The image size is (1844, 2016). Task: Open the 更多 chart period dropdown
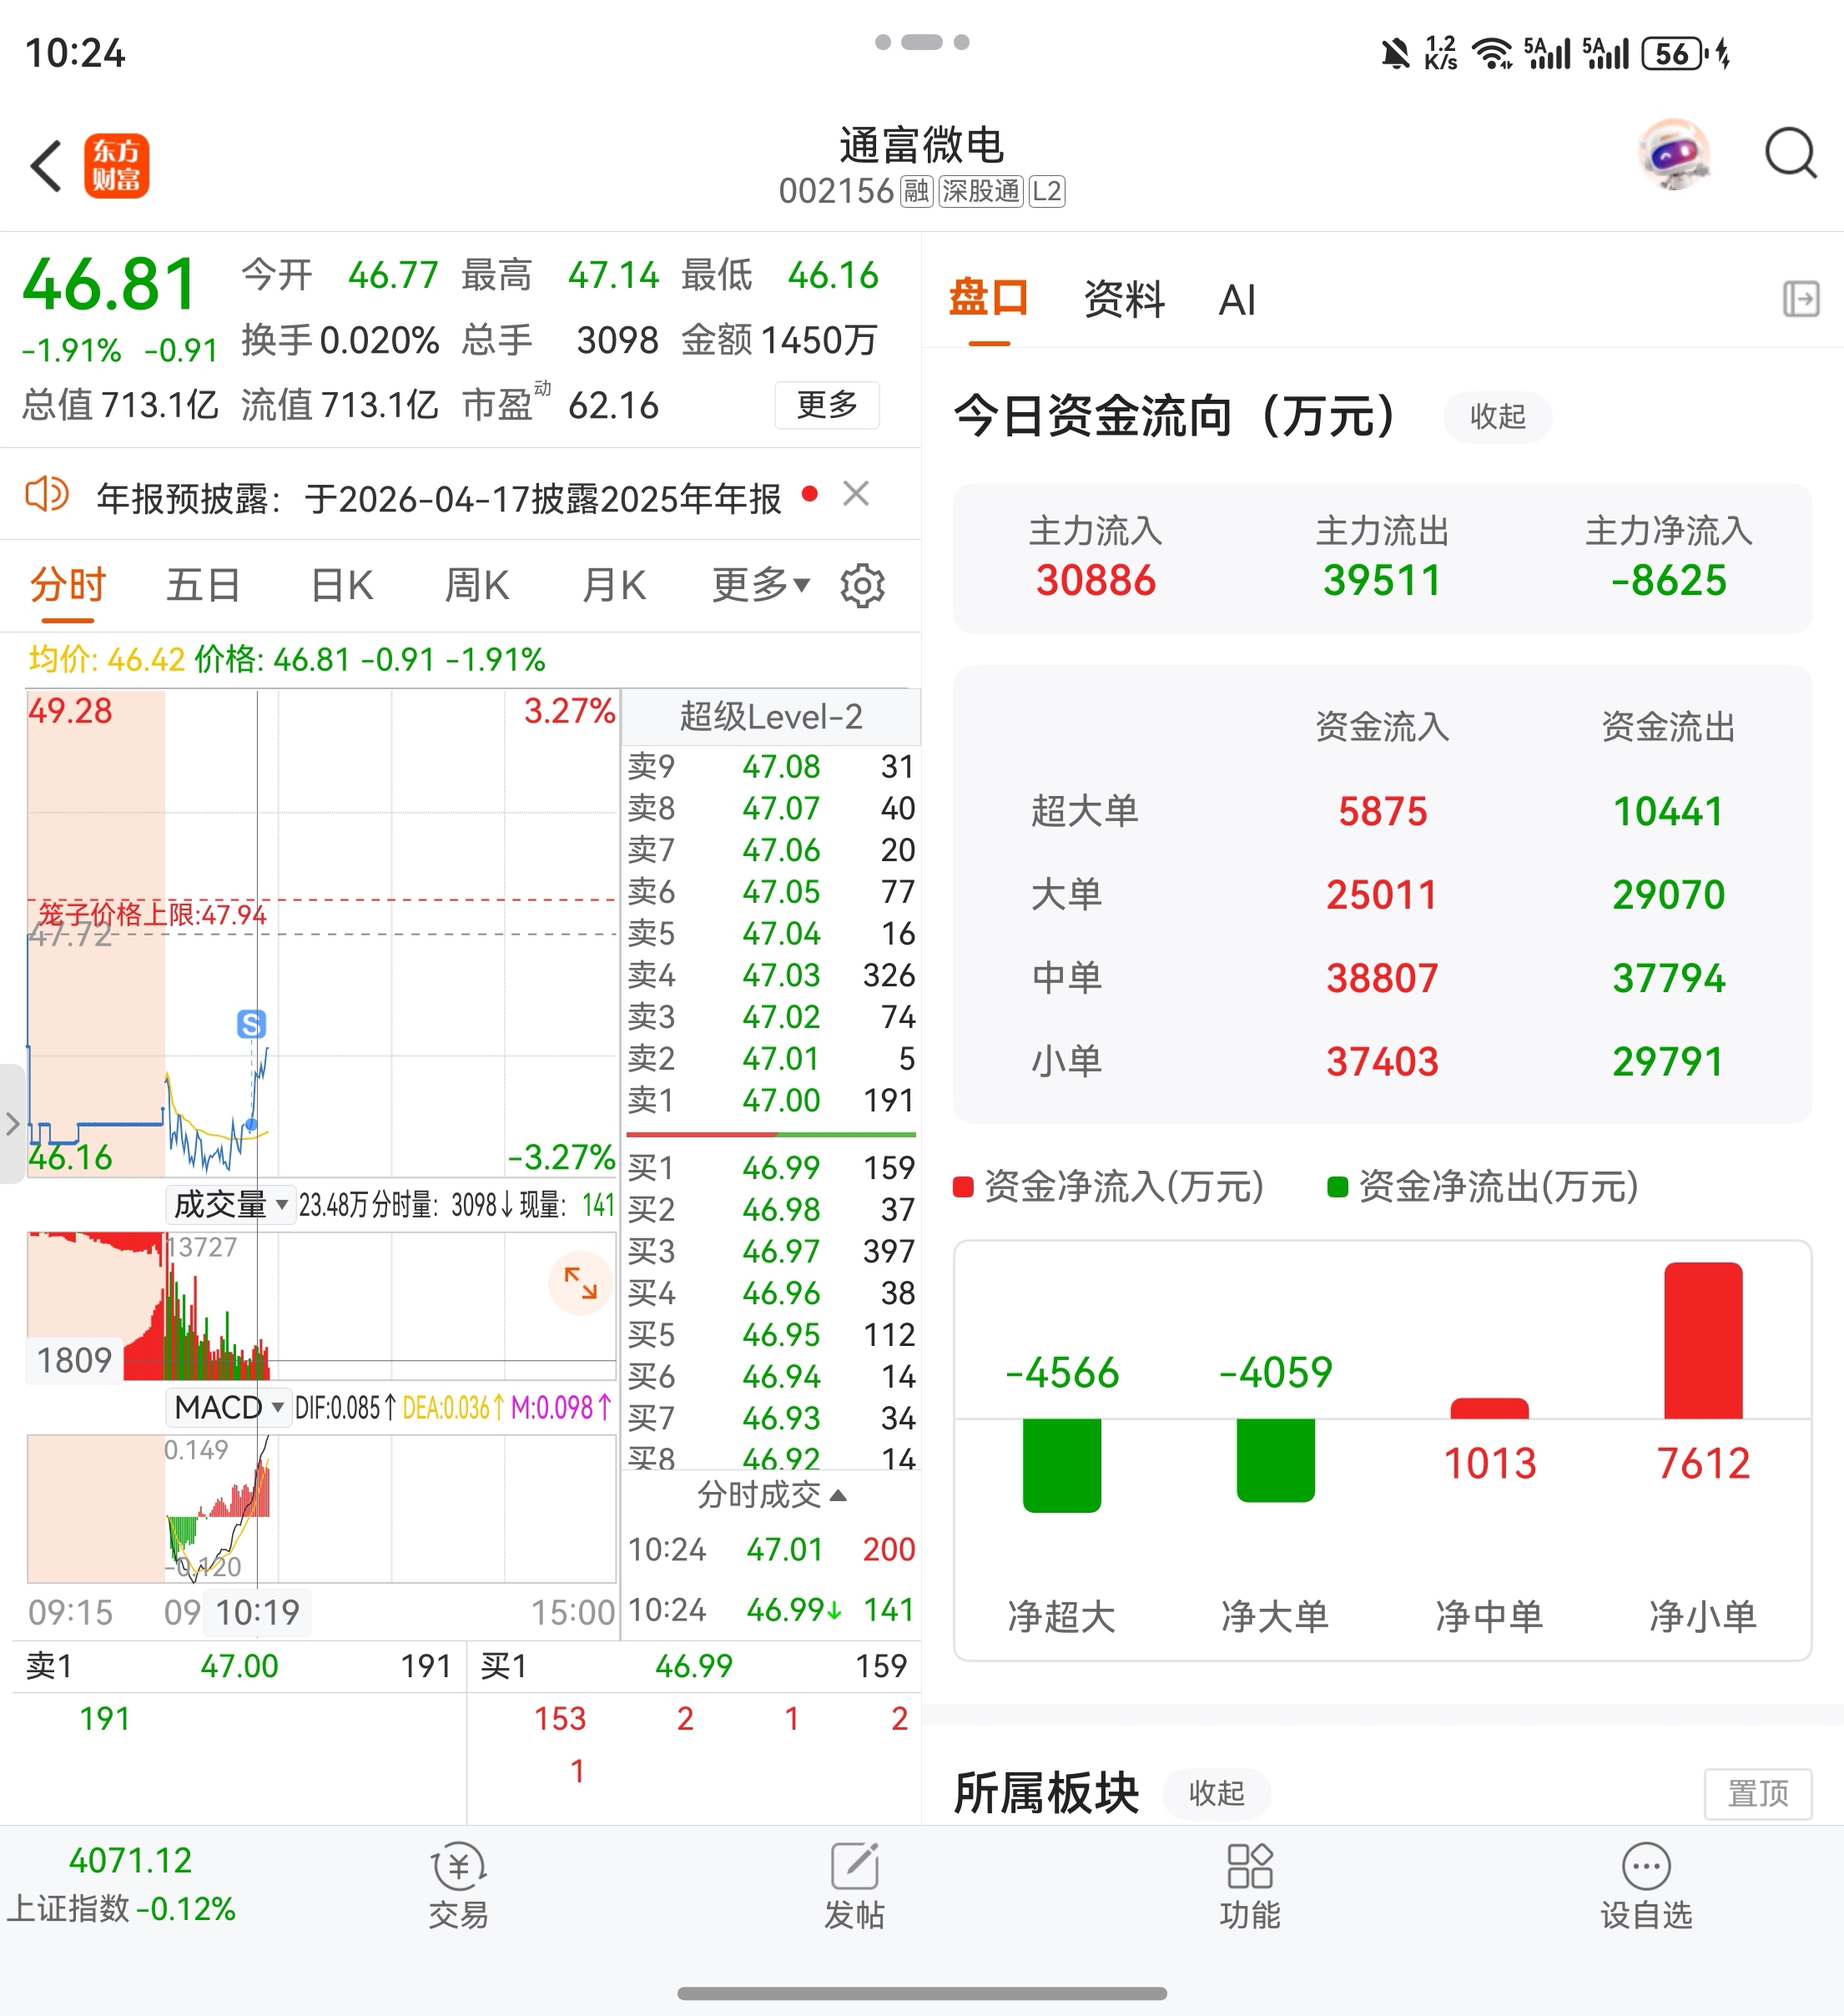pos(760,586)
